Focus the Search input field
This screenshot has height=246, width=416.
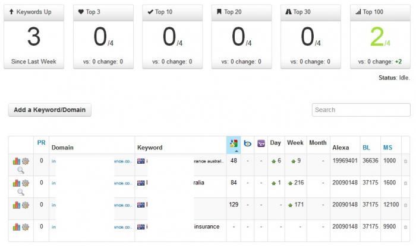coord(361,110)
